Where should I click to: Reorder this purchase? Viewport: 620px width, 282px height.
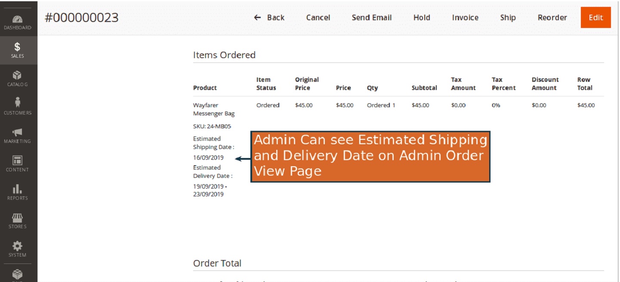552,18
